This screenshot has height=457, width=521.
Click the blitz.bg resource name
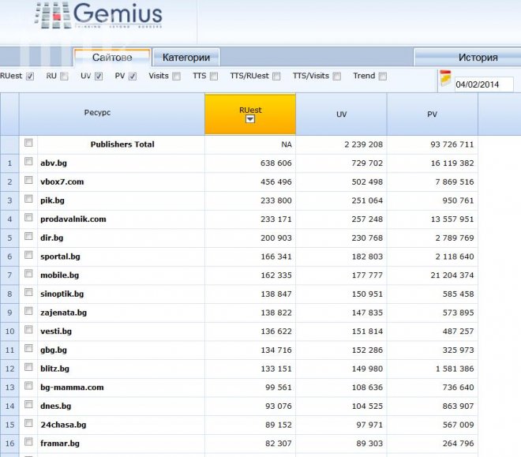pyautogui.click(x=54, y=369)
